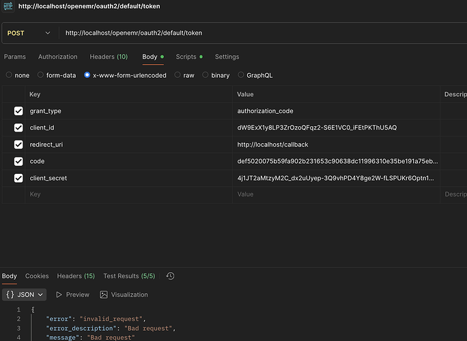Open the POST method dropdown
Viewport: 467px width, 341px height.
tap(29, 33)
